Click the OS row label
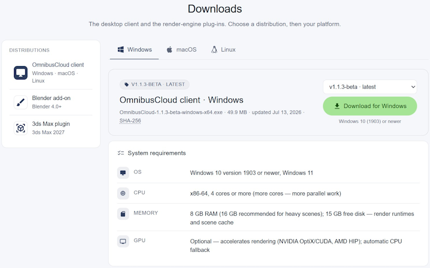The width and height of the screenshot is (430, 268). [138, 172]
